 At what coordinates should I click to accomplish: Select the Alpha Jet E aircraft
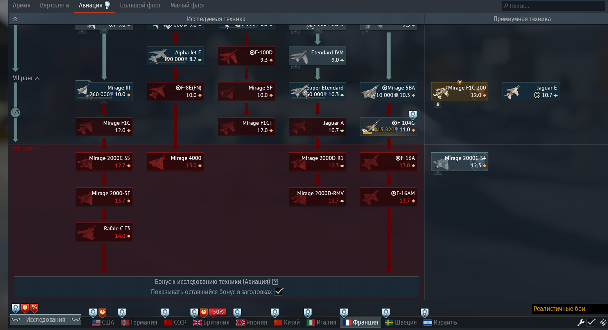point(175,56)
